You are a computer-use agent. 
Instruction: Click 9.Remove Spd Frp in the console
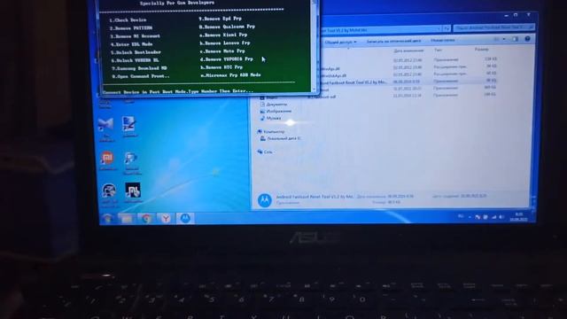[x=221, y=19]
